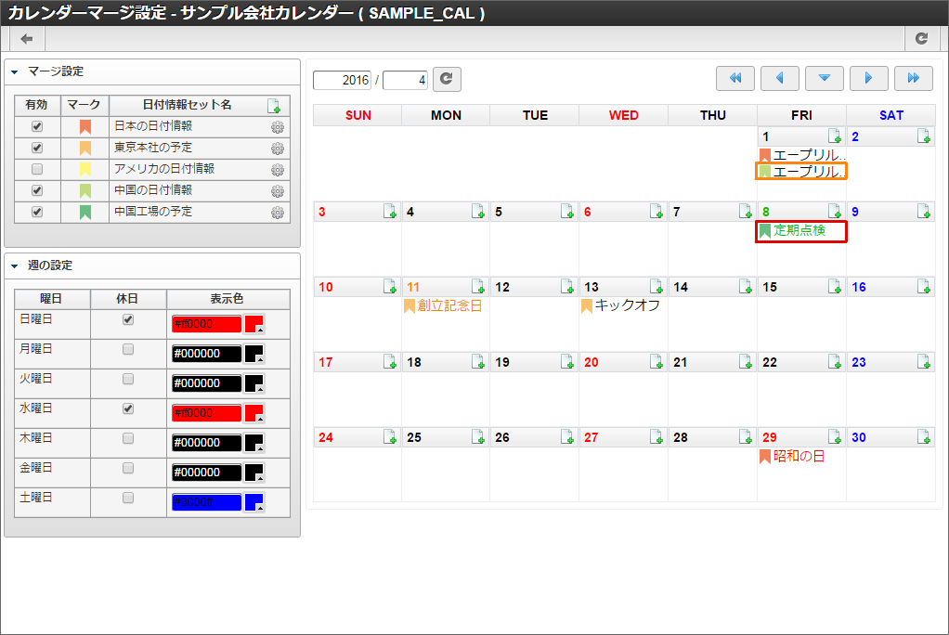Add an event on day 15
Image resolution: width=949 pixels, height=635 pixels.
pyautogui.click(x=835, y=287)
